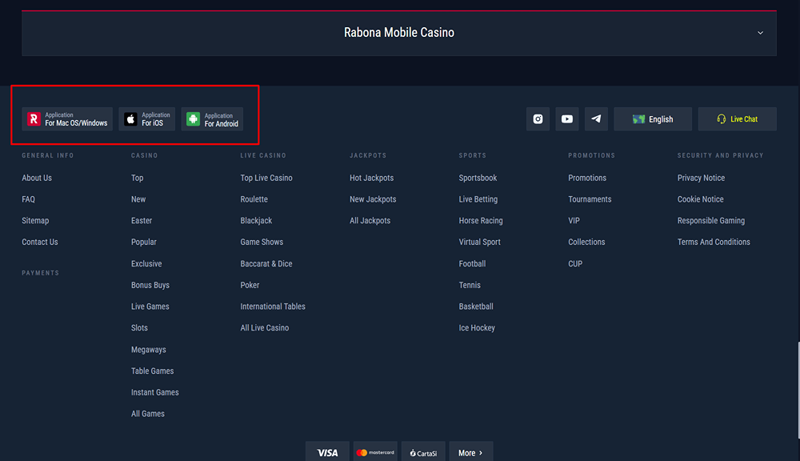
Task: Read the Terms And Conditions
Action: click(x=714, y=242)
